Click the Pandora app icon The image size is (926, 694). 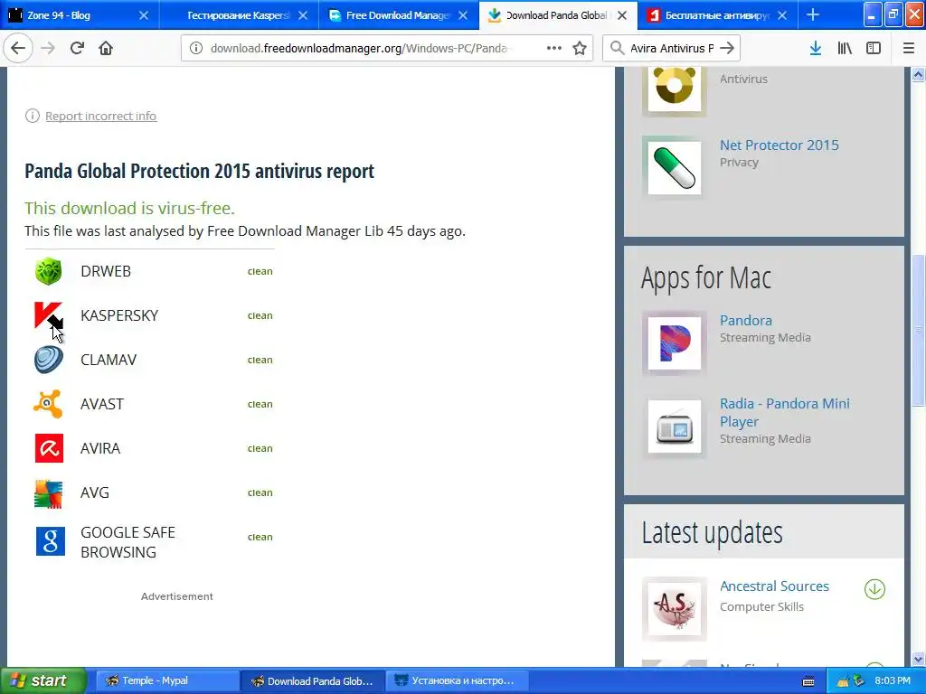click(x=675, y=342)
